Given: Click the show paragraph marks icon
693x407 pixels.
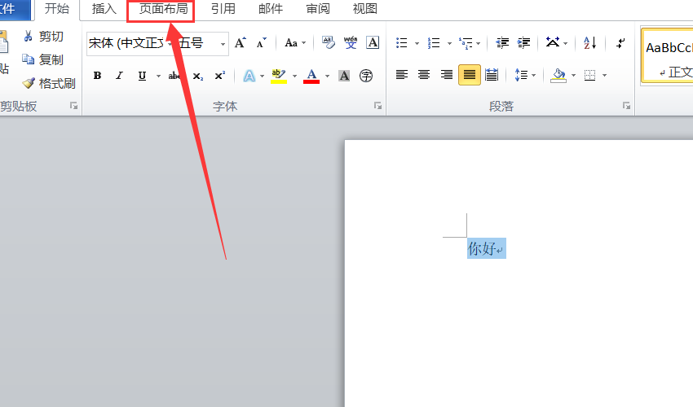Looking at the screenshot, I should (x=620, y=43).
